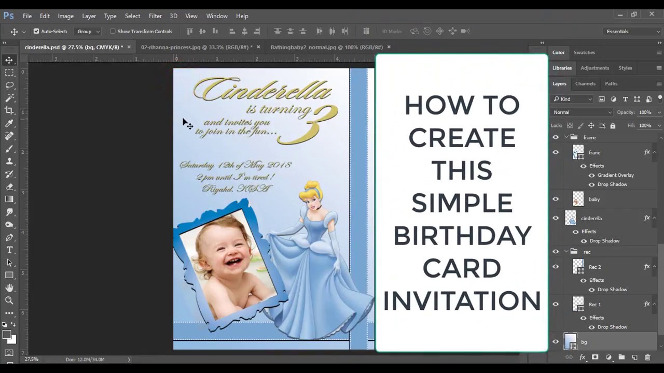Hide the bg layer

[x=556, y=342]
